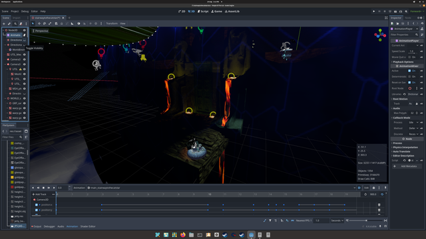Lock selected node with padlock icon
Image resolution: width=426 pixels, height=239 pixels.
pyautogui.click(x=62, y=24)
